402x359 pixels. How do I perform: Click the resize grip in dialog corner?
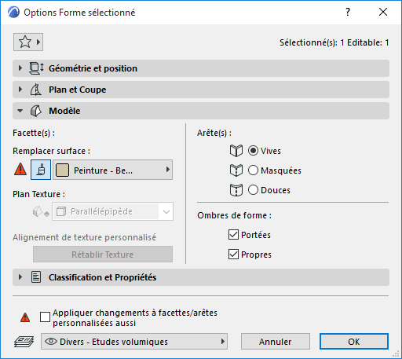point(397,354)
